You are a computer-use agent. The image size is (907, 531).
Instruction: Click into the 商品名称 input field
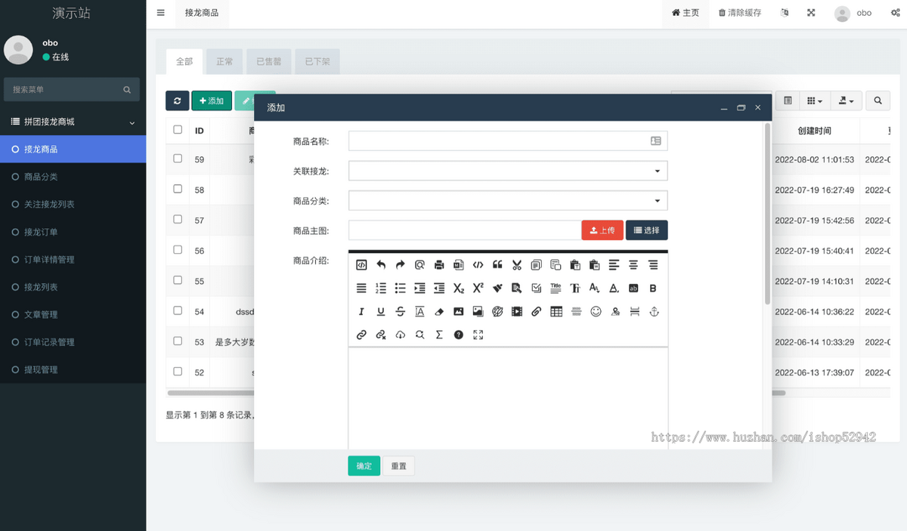click(x=508, y=140)
